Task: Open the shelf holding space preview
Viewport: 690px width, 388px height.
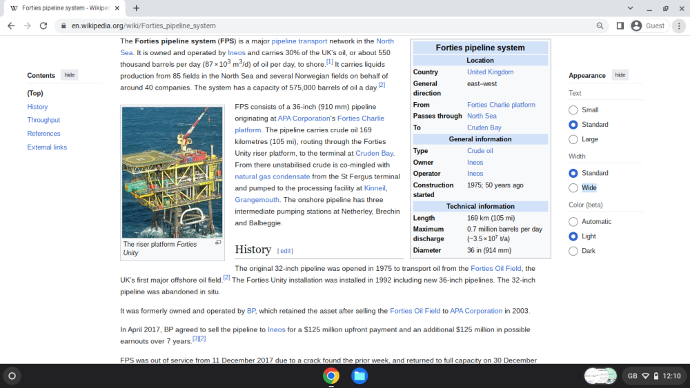Action: 600,376
